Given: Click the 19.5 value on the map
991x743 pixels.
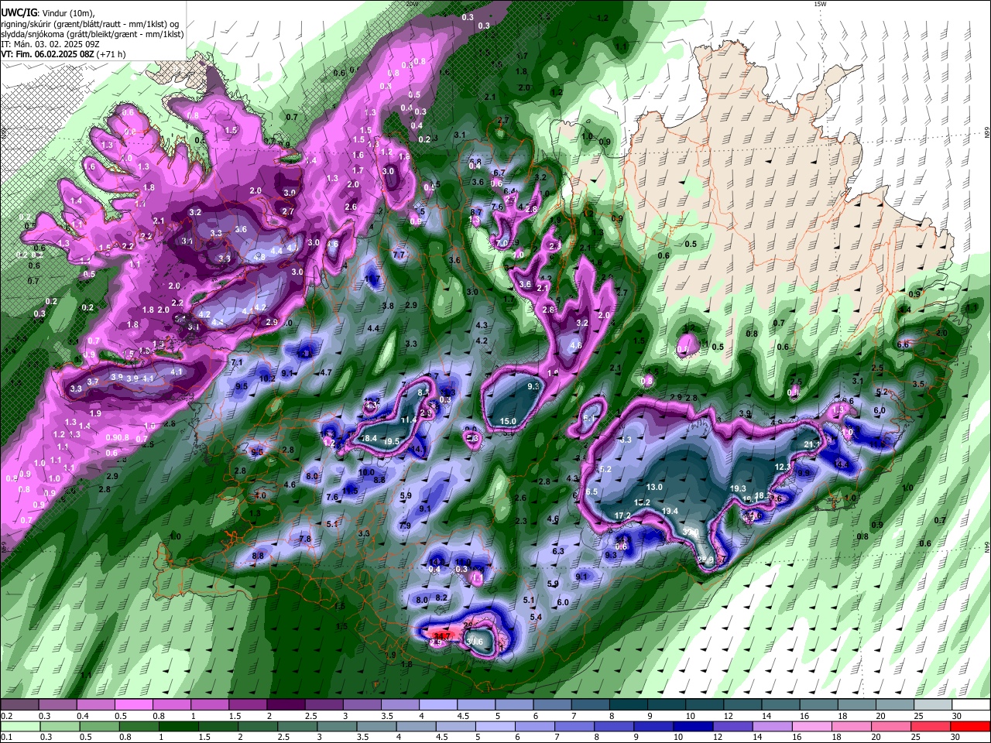Looking at the screenshot, I should (x=392, y=442).
